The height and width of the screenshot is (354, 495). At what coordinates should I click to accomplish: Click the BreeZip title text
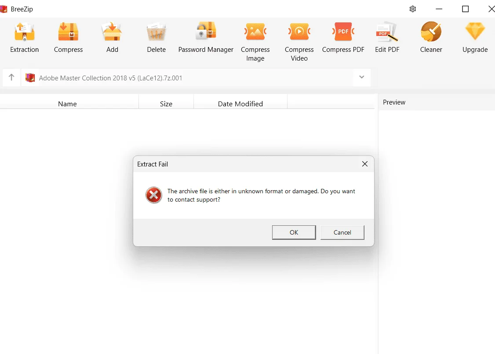pyautogui.click(x=22, y=9)
